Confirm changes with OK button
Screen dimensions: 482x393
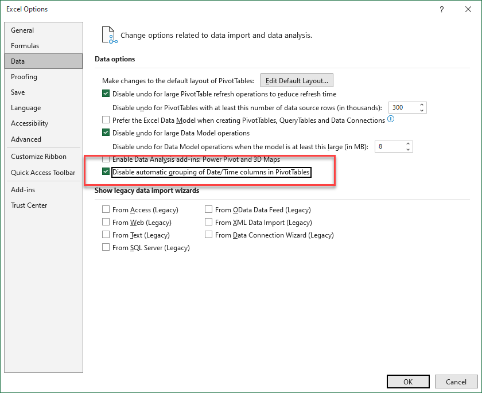[x=407, y=381]
